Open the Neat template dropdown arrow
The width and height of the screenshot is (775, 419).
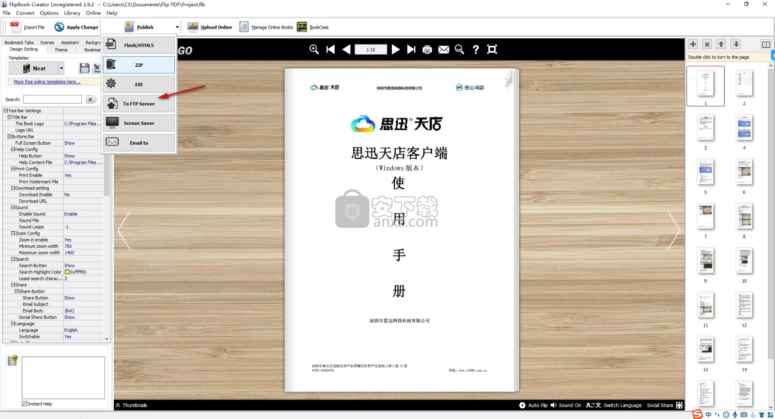(x=61, y=68)
